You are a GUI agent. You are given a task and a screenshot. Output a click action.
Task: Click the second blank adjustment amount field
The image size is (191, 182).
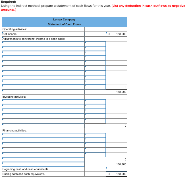pos(95,49)
